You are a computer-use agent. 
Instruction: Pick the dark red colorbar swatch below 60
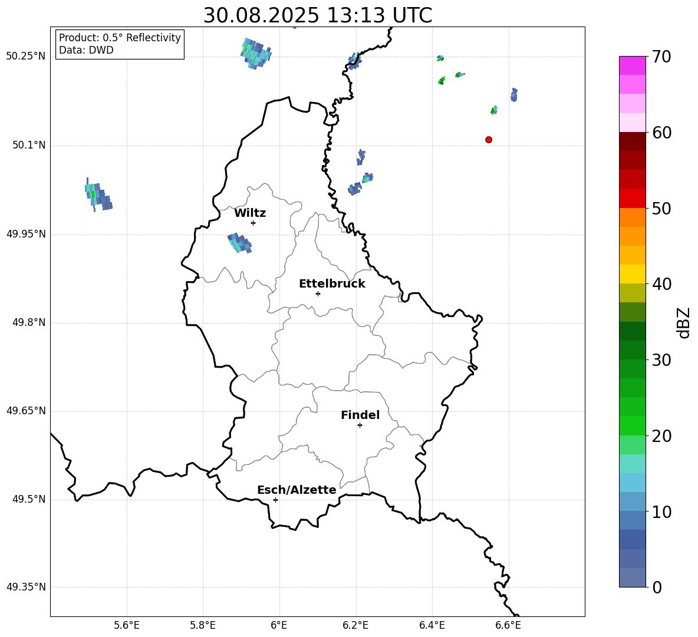pos(632,141)
